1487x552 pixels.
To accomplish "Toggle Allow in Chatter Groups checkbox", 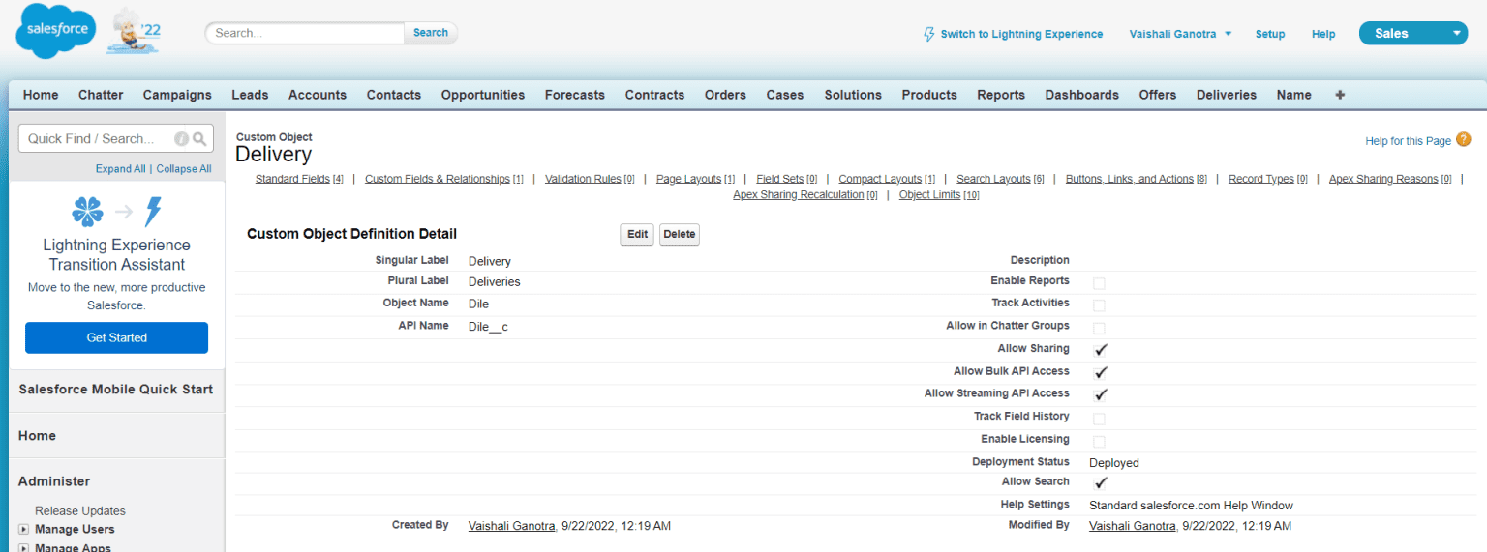I will pos(1099,329).
